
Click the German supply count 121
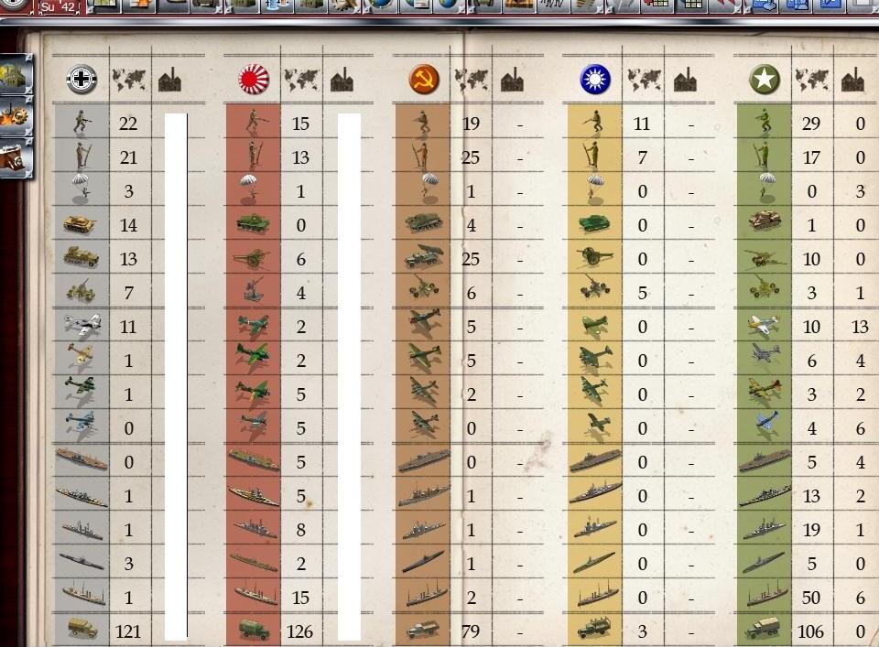pos(128,631)
